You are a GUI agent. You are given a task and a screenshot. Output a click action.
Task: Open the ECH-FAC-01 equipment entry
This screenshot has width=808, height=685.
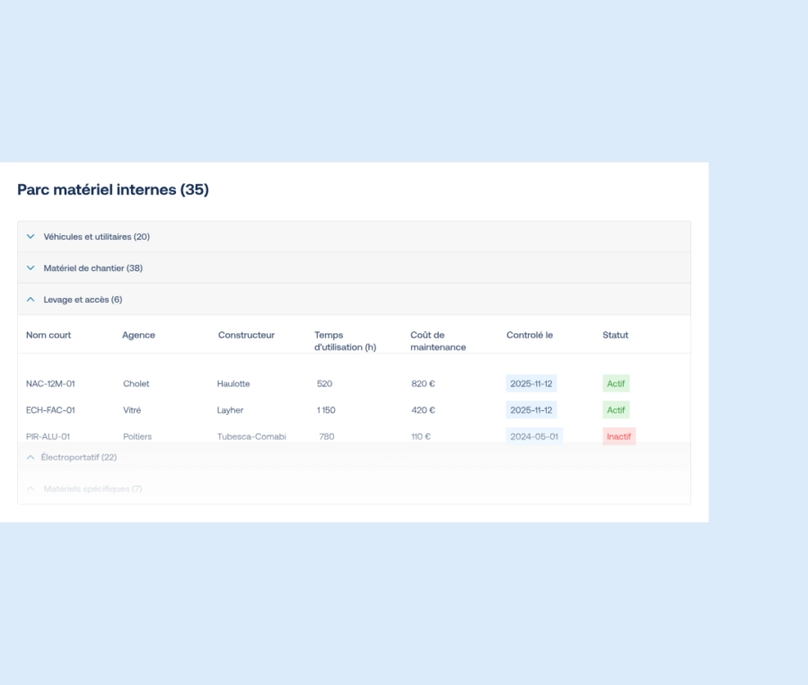click(x=50, y=410)
